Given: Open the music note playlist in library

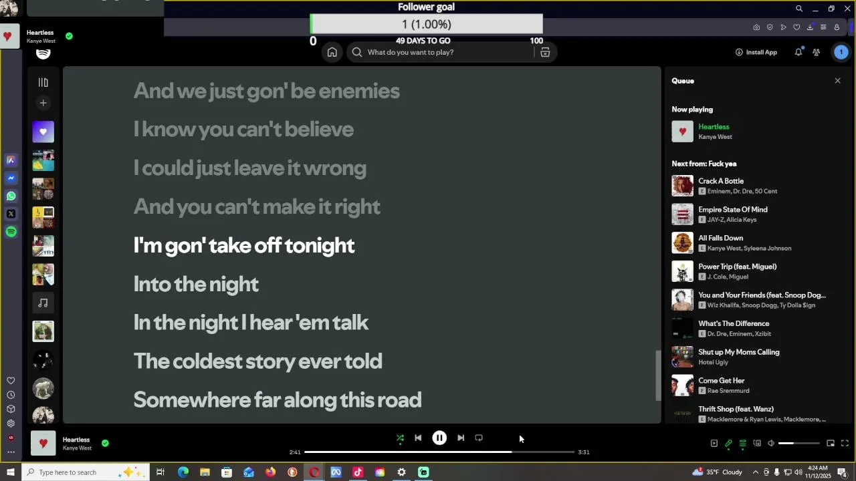Looking at the screenshot, I should click(43, 303).
